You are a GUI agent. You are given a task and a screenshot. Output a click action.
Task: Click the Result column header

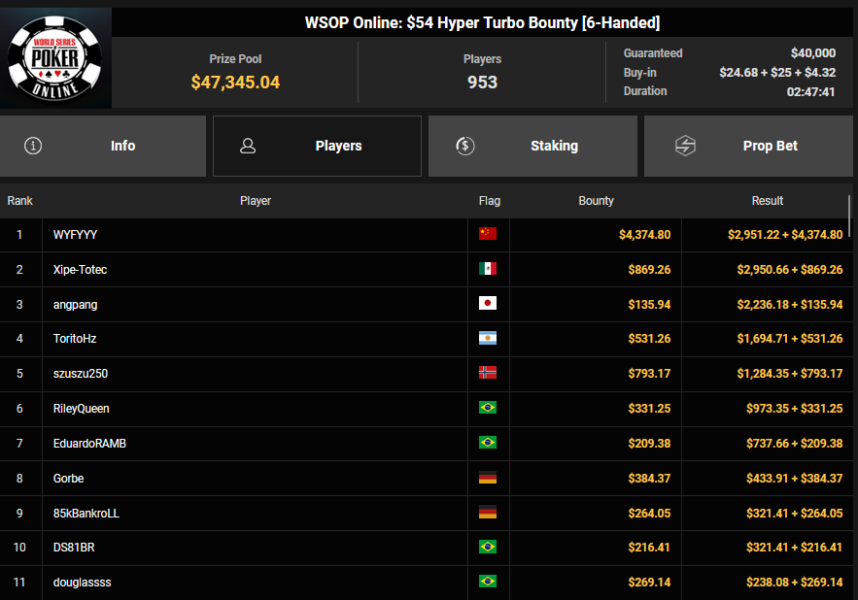pos(767,201)
